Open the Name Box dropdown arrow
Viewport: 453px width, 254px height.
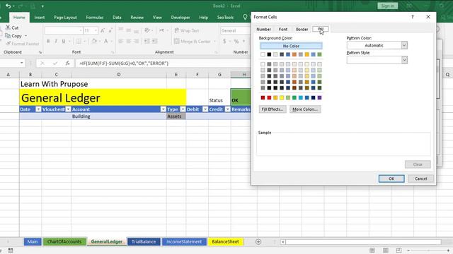coord(22,63)
